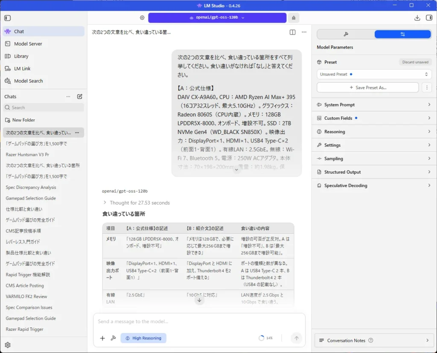This screenshot has width=437, height=353.
Task: Toggle High Reasoning mode
Action: [143, 338]
